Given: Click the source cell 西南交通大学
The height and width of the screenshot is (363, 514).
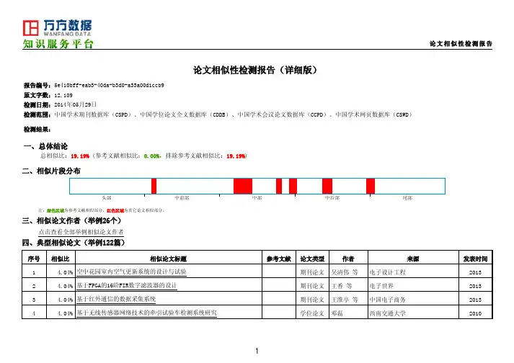Looking at the screenshot, I should coord(389,312).
